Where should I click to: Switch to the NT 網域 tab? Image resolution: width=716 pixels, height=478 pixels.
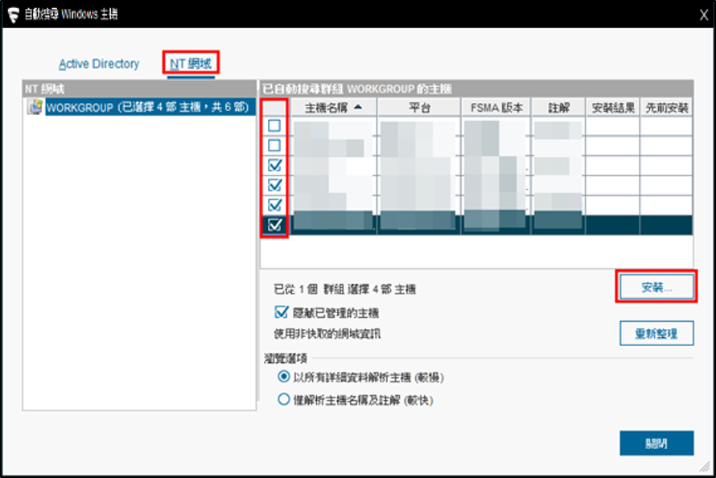click(x=191, y=64)
